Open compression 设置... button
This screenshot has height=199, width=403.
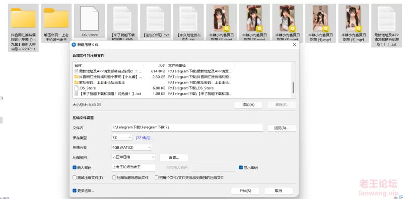tap(174, 157)
